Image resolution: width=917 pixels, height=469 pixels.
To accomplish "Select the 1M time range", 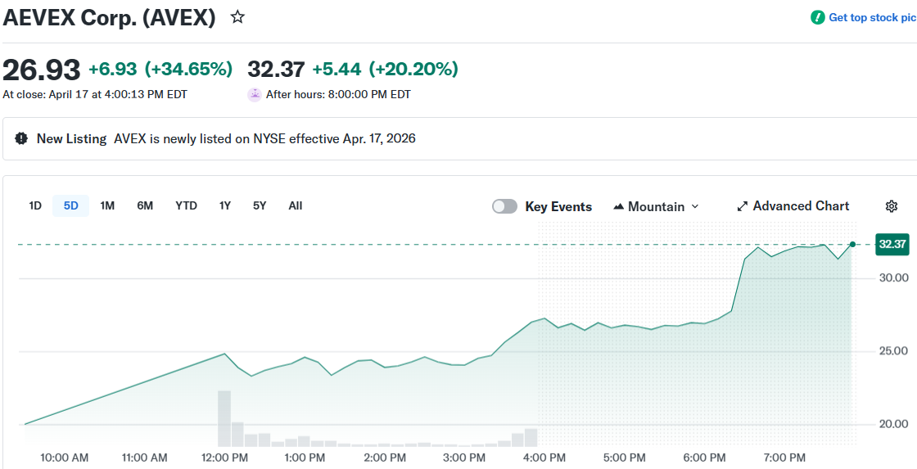I will pos(107,205).
